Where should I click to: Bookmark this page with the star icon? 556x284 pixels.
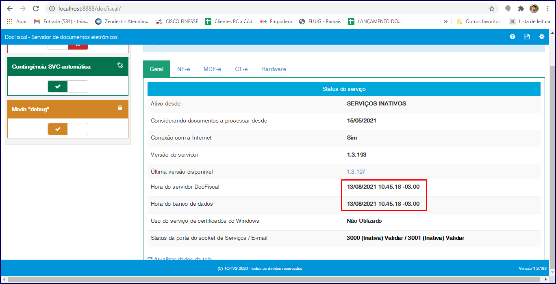492,9
